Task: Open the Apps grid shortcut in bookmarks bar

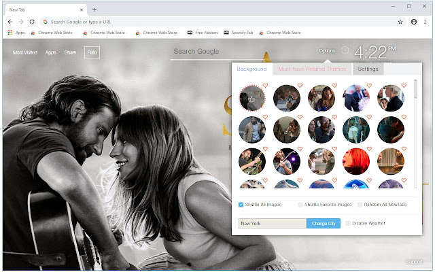Action: [x=16, y=33]
